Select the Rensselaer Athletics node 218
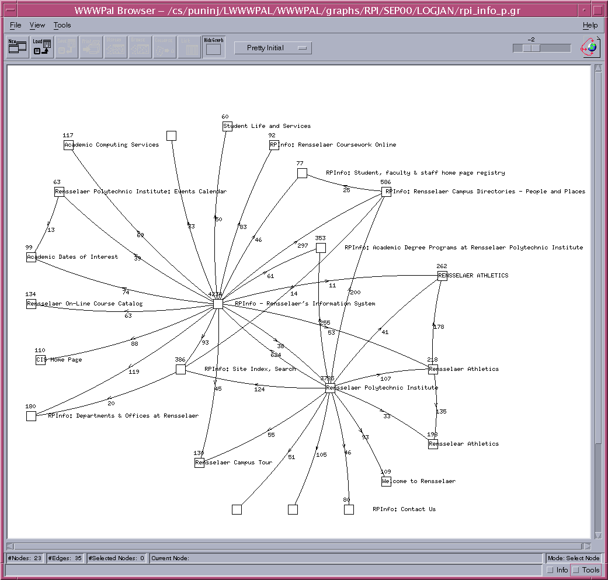Image resolution: width=608 pixels, height=580 pixels. tap(433, 369)
